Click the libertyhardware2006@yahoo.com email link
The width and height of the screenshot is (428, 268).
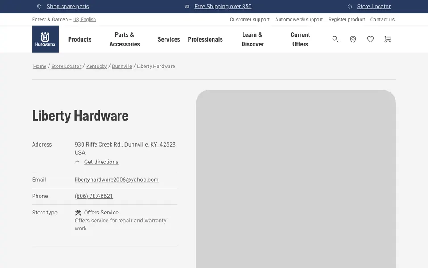click(116, 180)
